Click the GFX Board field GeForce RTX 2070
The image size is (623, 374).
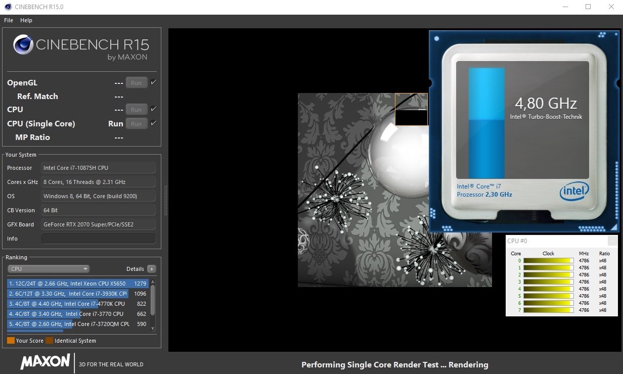coord(98,224)
